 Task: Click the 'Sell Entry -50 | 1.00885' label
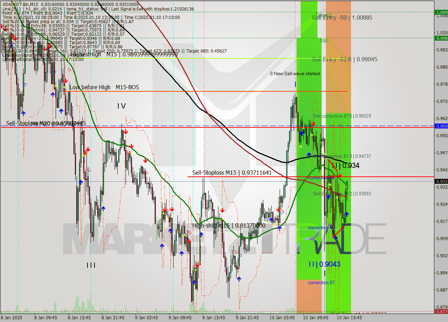pos(342,17)
